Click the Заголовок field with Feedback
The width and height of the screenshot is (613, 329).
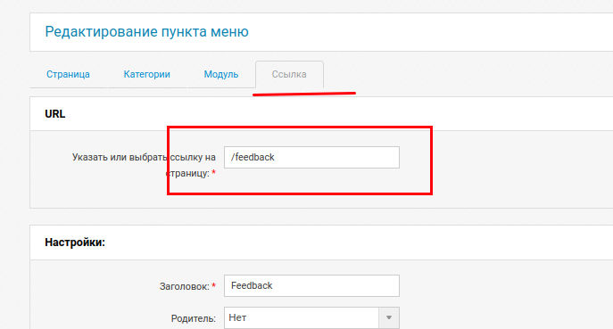pyautogui.click(x=311, y=285)
